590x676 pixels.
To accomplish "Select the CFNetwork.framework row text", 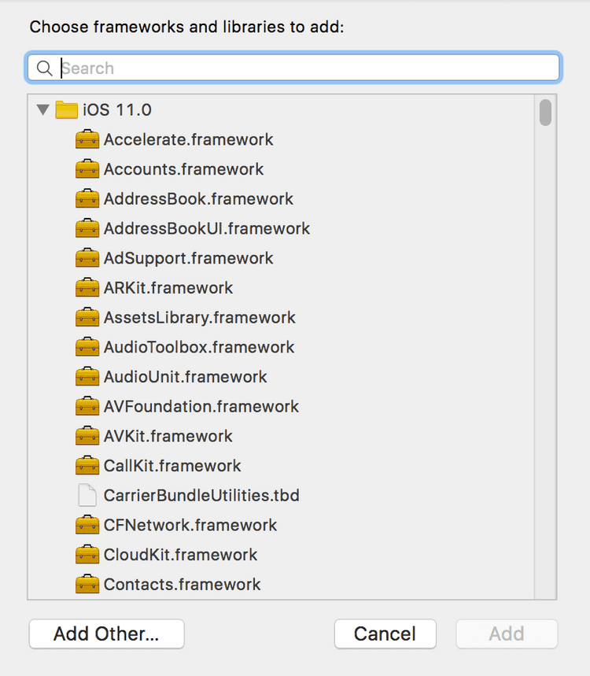I will click(190, 525).
